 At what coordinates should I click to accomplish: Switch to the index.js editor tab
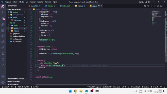click(x=80, y=6)
